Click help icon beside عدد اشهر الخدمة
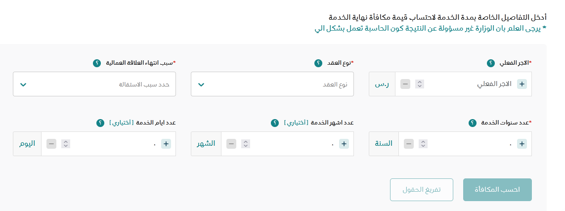The width and height of the screenshot is (565, 211). [276, 123]
